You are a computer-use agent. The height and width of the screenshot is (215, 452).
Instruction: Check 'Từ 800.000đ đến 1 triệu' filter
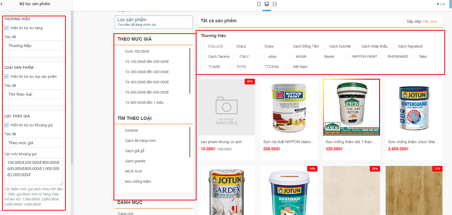coord(120,103)
